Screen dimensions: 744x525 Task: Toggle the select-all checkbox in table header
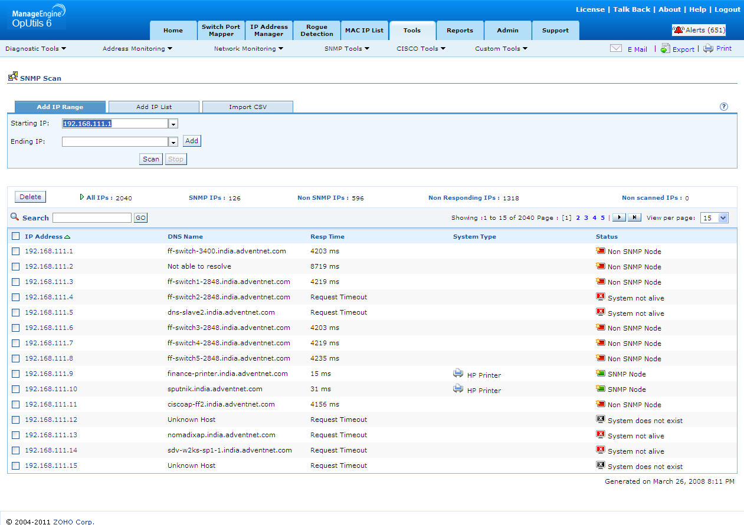[16, 236]
